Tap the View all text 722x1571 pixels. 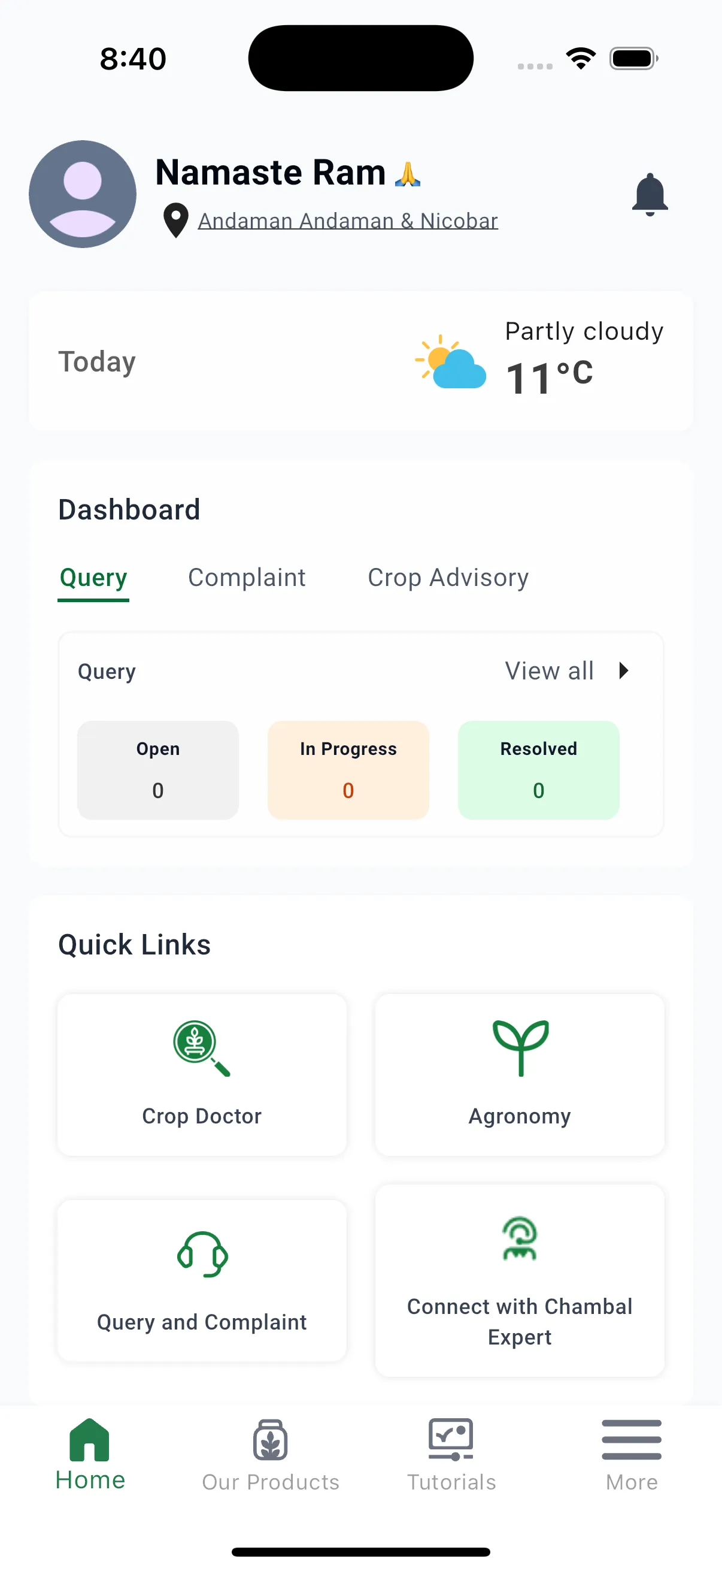(550, 671)
